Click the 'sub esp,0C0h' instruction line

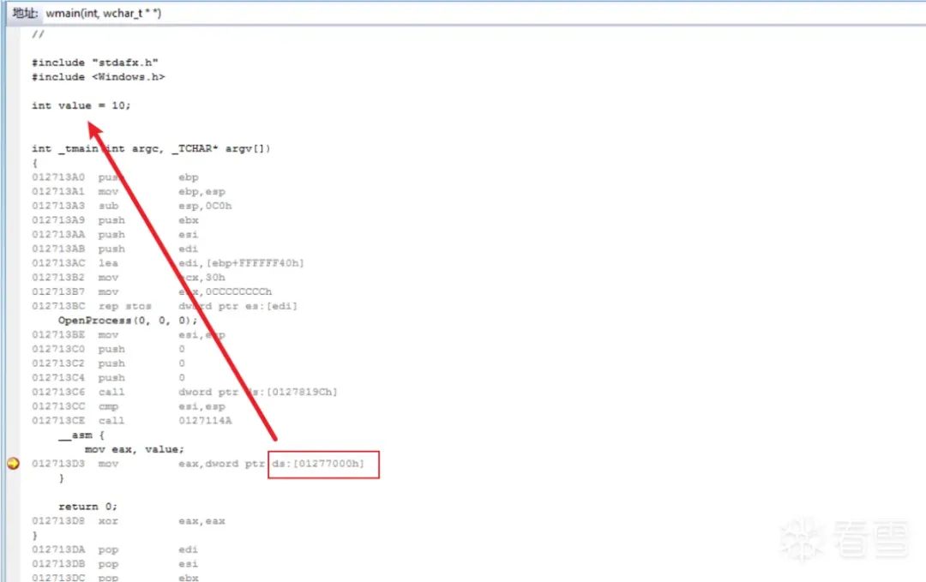(x=132, y=206)
